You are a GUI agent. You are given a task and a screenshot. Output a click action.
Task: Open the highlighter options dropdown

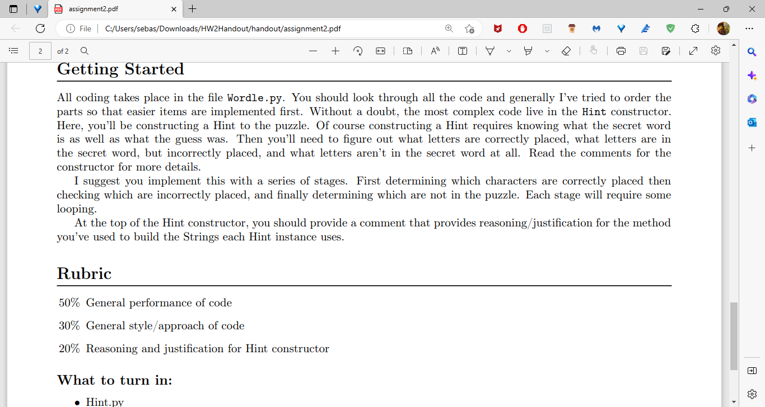click(547, 50)
